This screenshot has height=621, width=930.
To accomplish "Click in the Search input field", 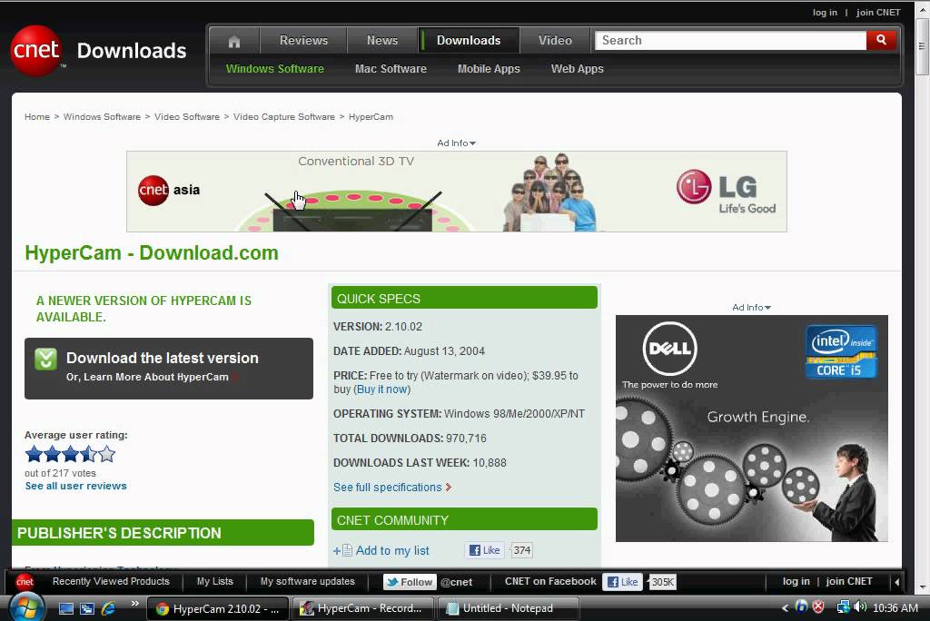I will pos(731,40).
